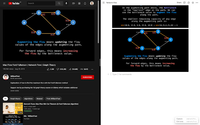Open WilliamFiset channel name link

coord(15,76)
